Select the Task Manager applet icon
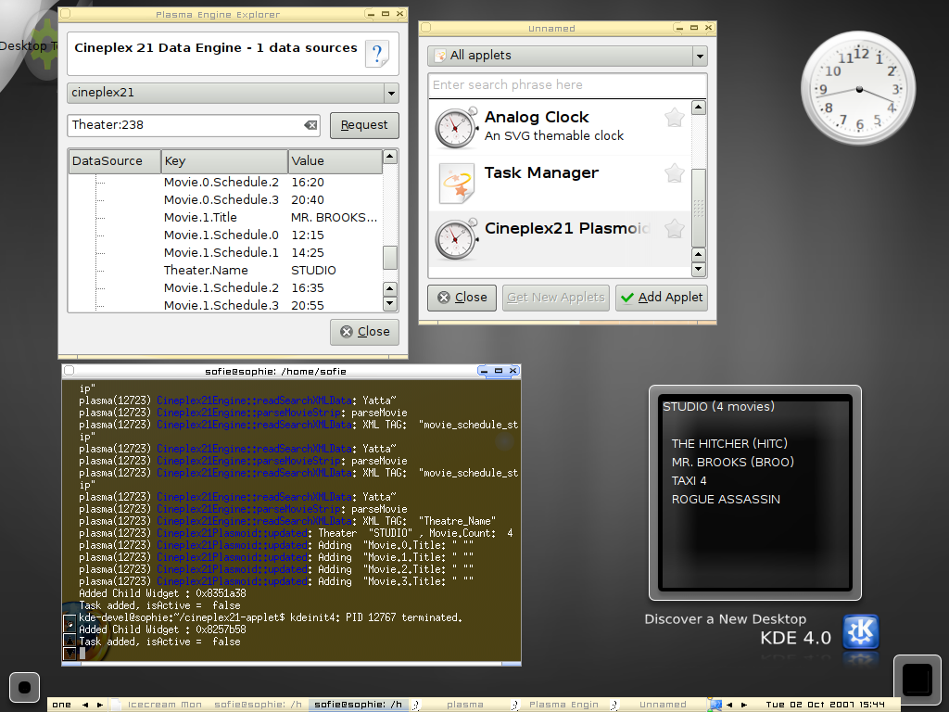Viewport: 949px width, 712px height. coord(456,184)
